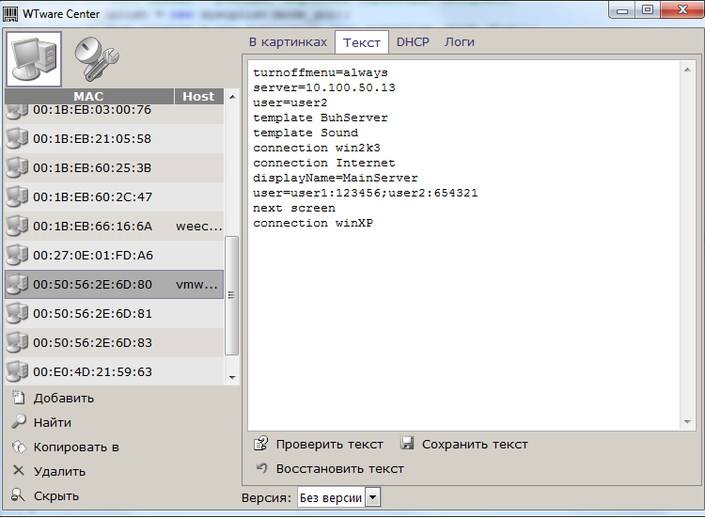Click the Найти button label
The width and height of the screenshot is (705, 518).
(53, 423)
